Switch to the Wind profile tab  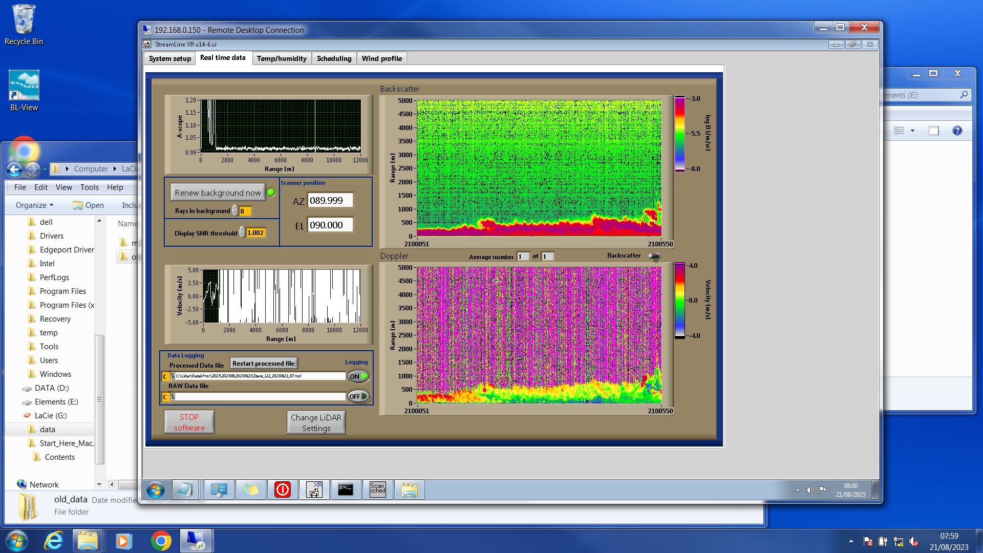point(381,58)
